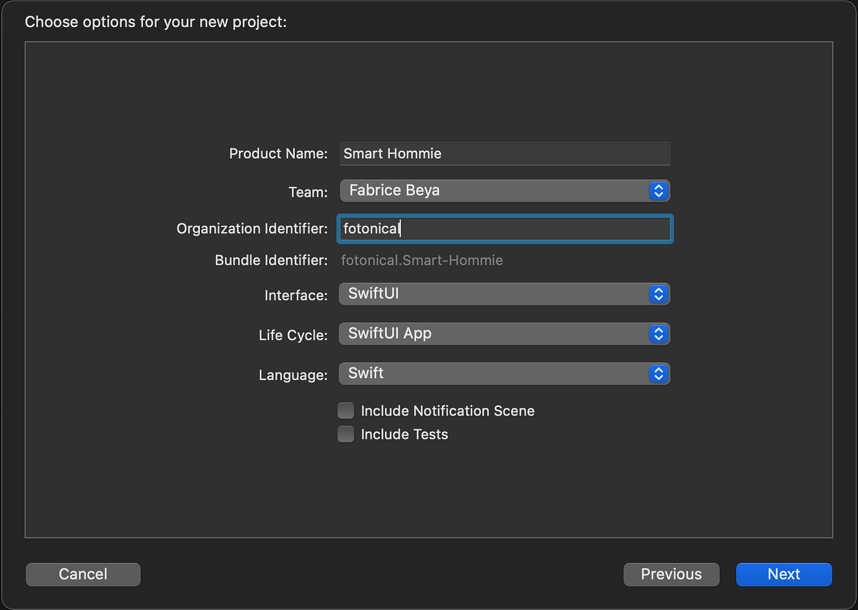The height and width of the screenshot is (610, 858).
Task: Open the Life Cycle dropdown showing SwiftUI App
Action: tap(503, 334)
